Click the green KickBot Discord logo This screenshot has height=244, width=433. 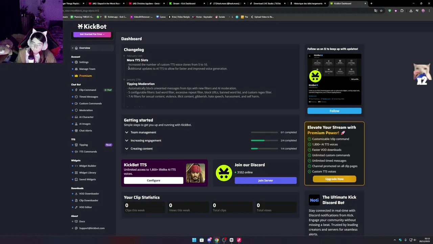coord(224,173)
